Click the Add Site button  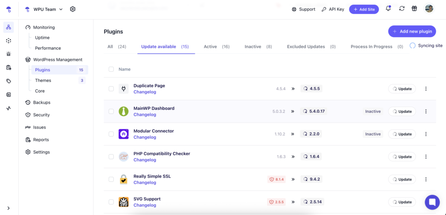point(364,9)
